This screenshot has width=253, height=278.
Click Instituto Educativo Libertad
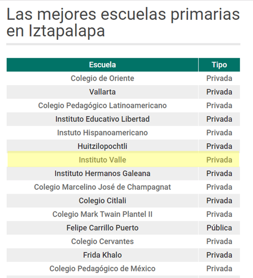[102, 119]
